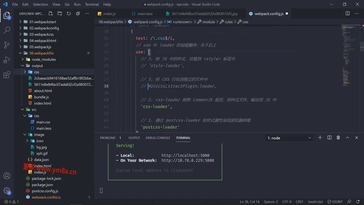Show the OUTPUT panel tab
The width and height of the screenshot is (364, 205).
coord(134,138)
